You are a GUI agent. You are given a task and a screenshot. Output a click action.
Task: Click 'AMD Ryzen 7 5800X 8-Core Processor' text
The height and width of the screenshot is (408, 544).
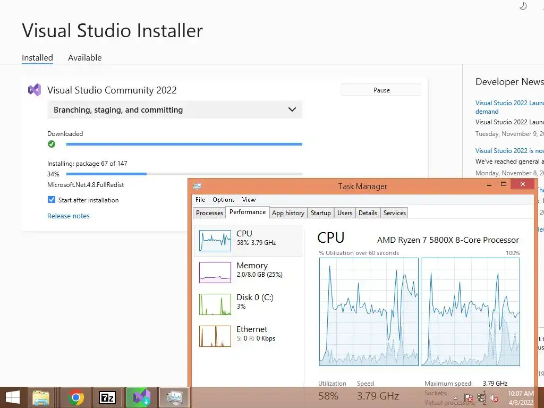[x=448, y=240]
